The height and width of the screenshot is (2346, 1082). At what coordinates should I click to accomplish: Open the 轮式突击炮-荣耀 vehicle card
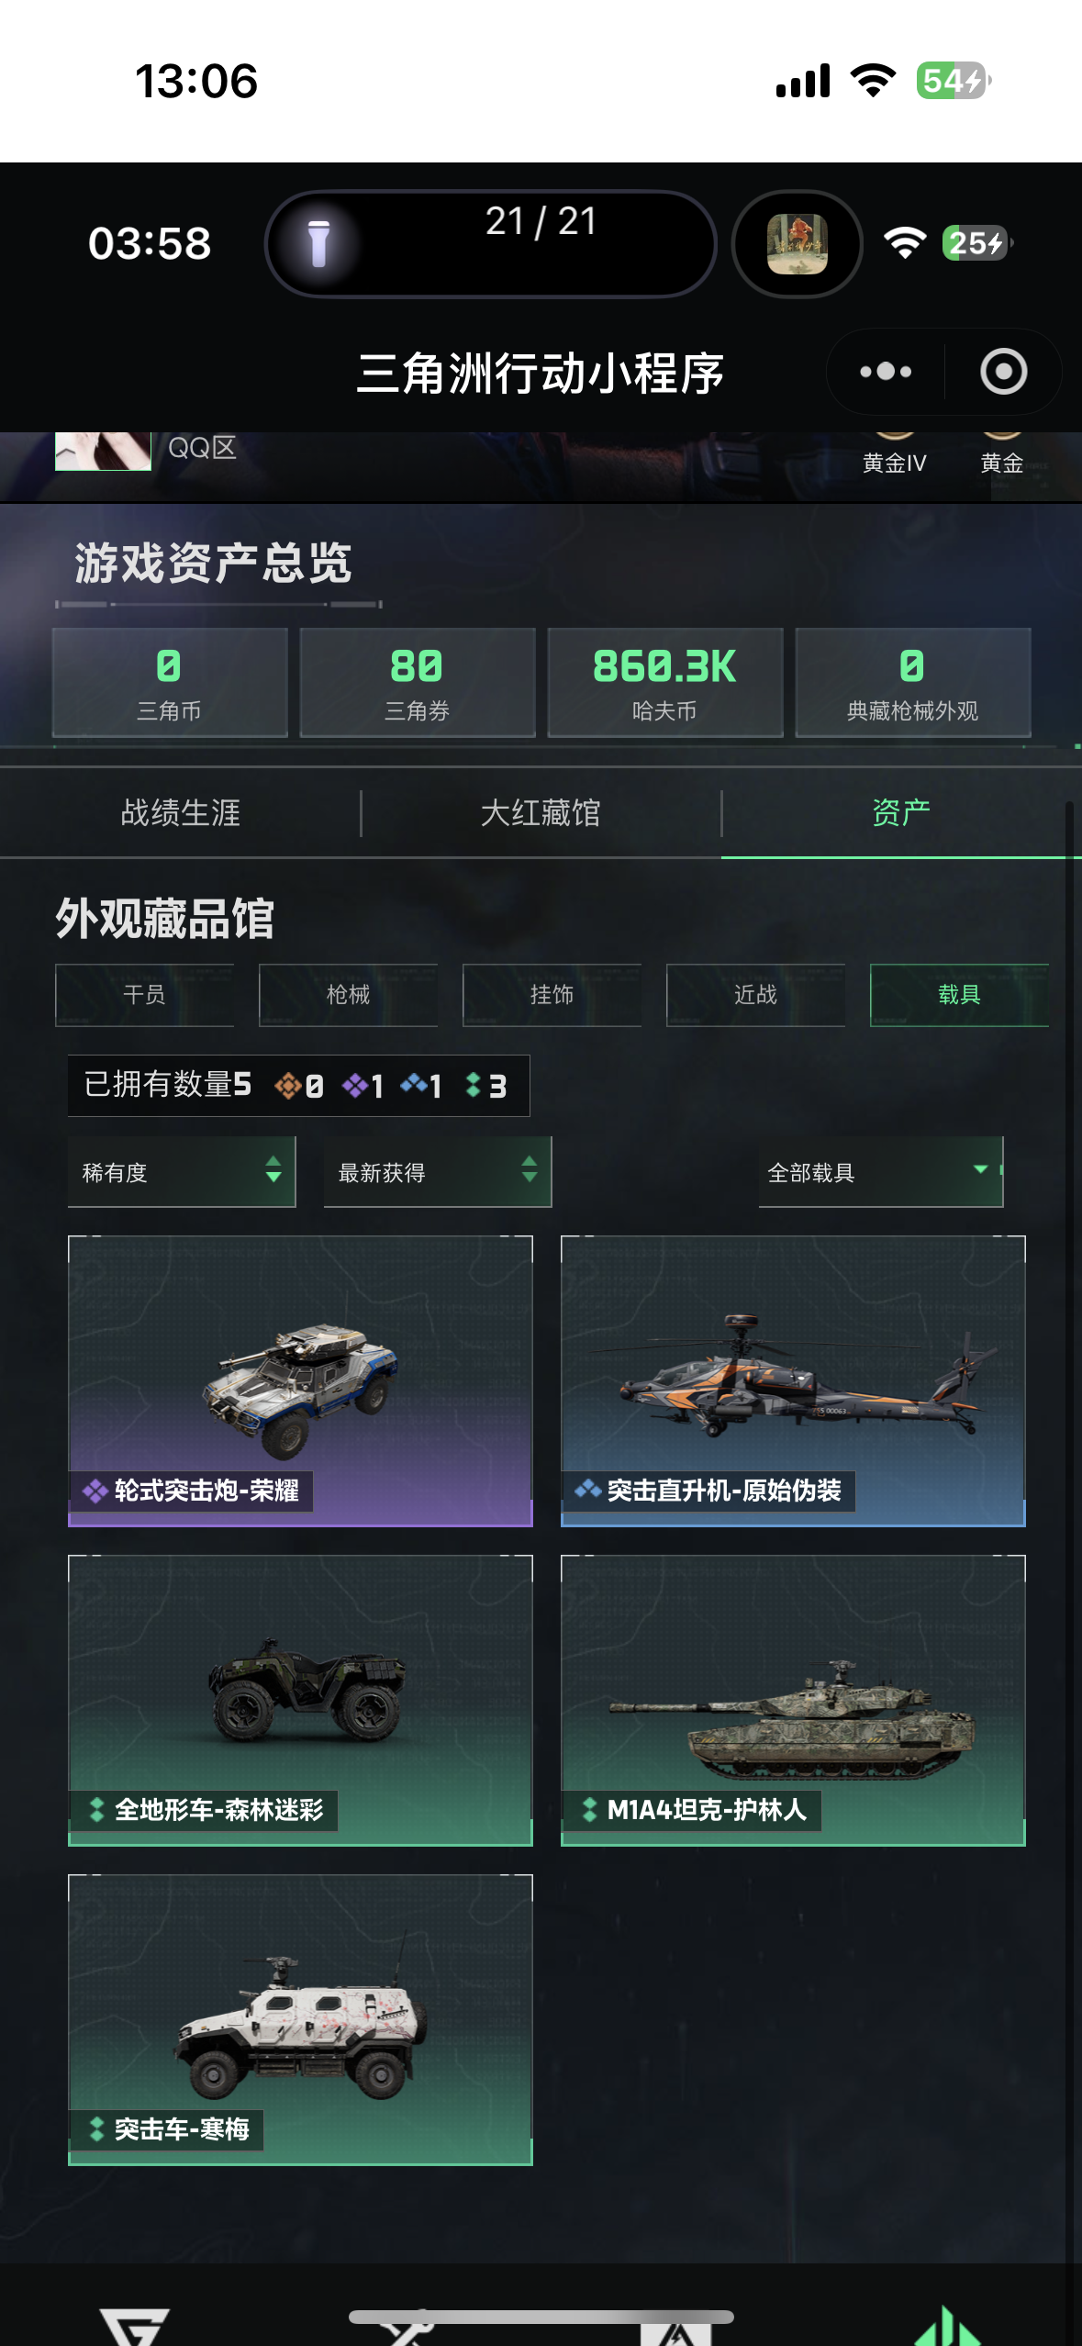300,1381
